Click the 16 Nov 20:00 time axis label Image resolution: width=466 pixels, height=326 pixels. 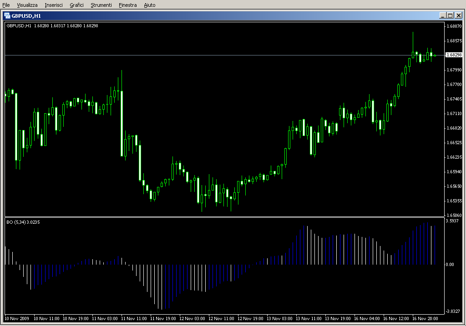click(426, 319)
